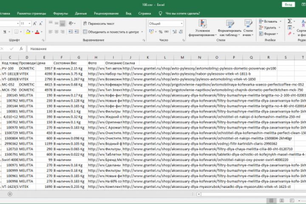Open the Формулы tab
This screenshot has width=306, height=204.
60,14
